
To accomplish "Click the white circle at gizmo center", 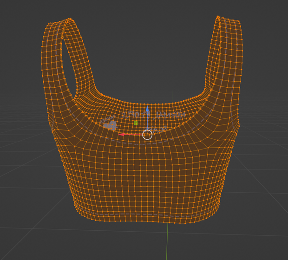I will [x=147, y=135].
